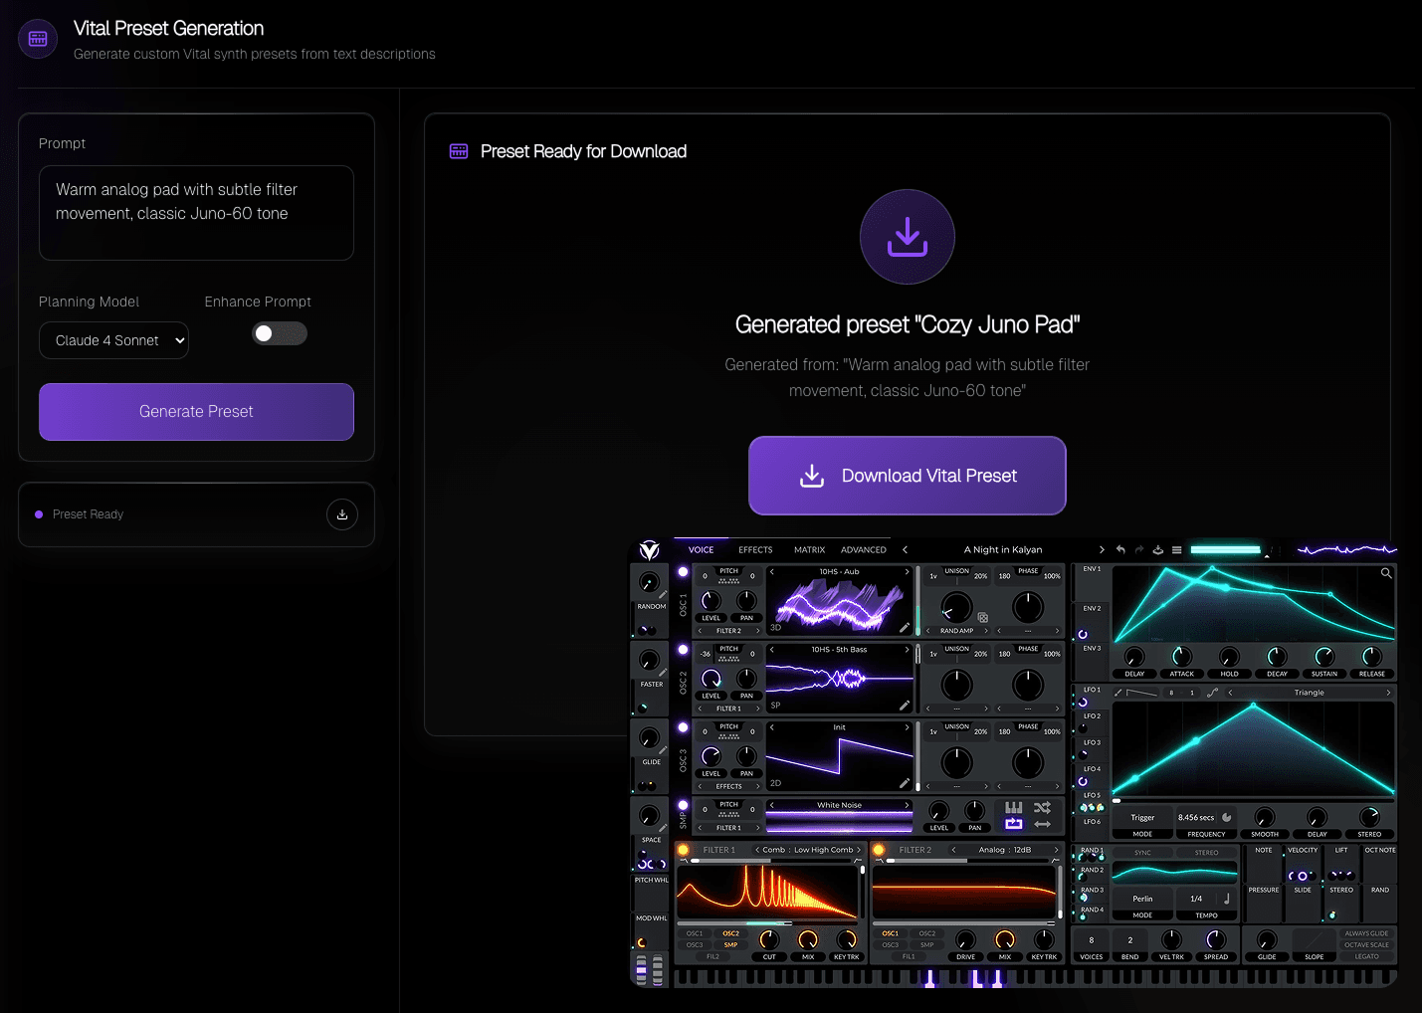Click the shuffle icon in the sampler section
1422x1013 pixels.
coord(1043,809)
